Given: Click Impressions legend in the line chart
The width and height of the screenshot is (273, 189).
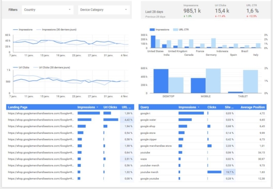Looking at the screenshot, I should point(23,30).
